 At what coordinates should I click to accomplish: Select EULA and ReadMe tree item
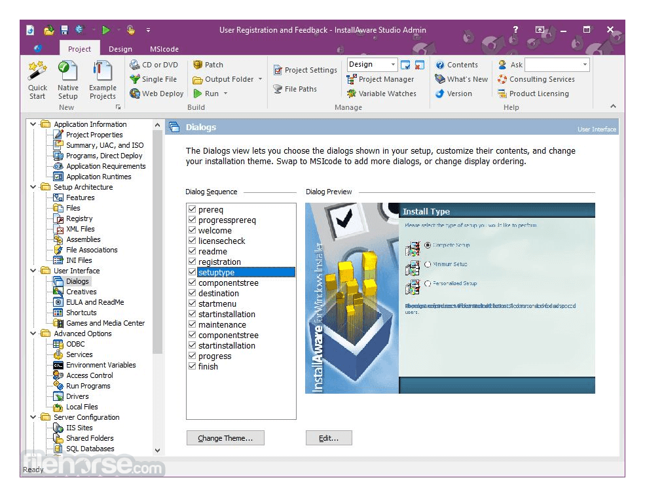[95, 302]
